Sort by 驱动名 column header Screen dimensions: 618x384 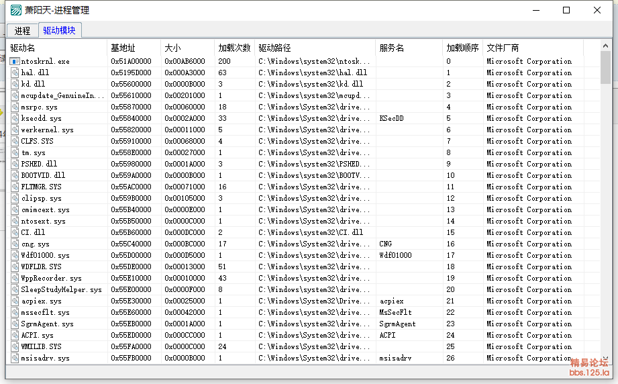coord(57,48)
